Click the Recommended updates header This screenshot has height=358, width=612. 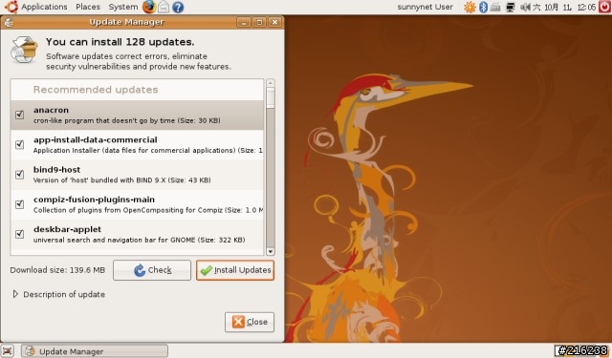96,90
